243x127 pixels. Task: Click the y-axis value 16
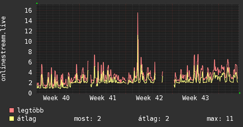(28, 11)
